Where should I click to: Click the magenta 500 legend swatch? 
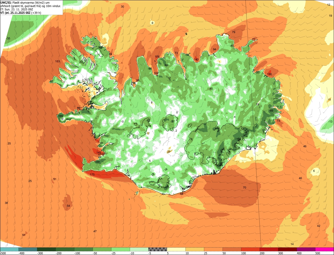pyautogui.click(x=325, y=249)
